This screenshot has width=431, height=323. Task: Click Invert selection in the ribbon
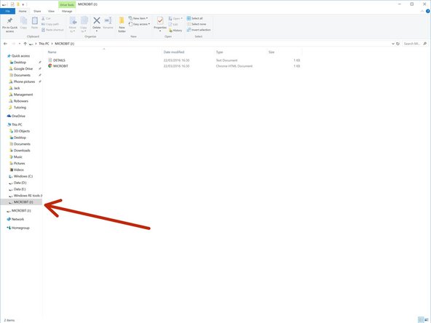coord(199,30)
